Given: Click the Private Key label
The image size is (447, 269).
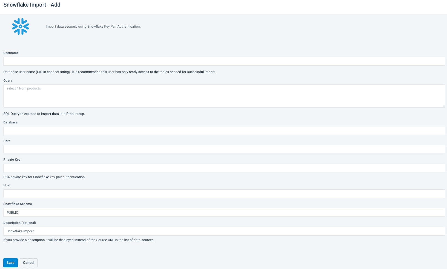Looking at the screenshot, I should point(12,160).
